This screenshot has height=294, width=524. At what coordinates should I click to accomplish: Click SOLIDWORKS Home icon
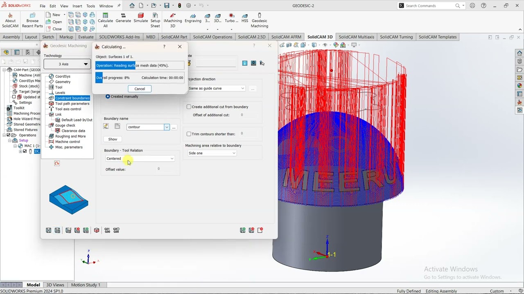(x=132, y=6)
